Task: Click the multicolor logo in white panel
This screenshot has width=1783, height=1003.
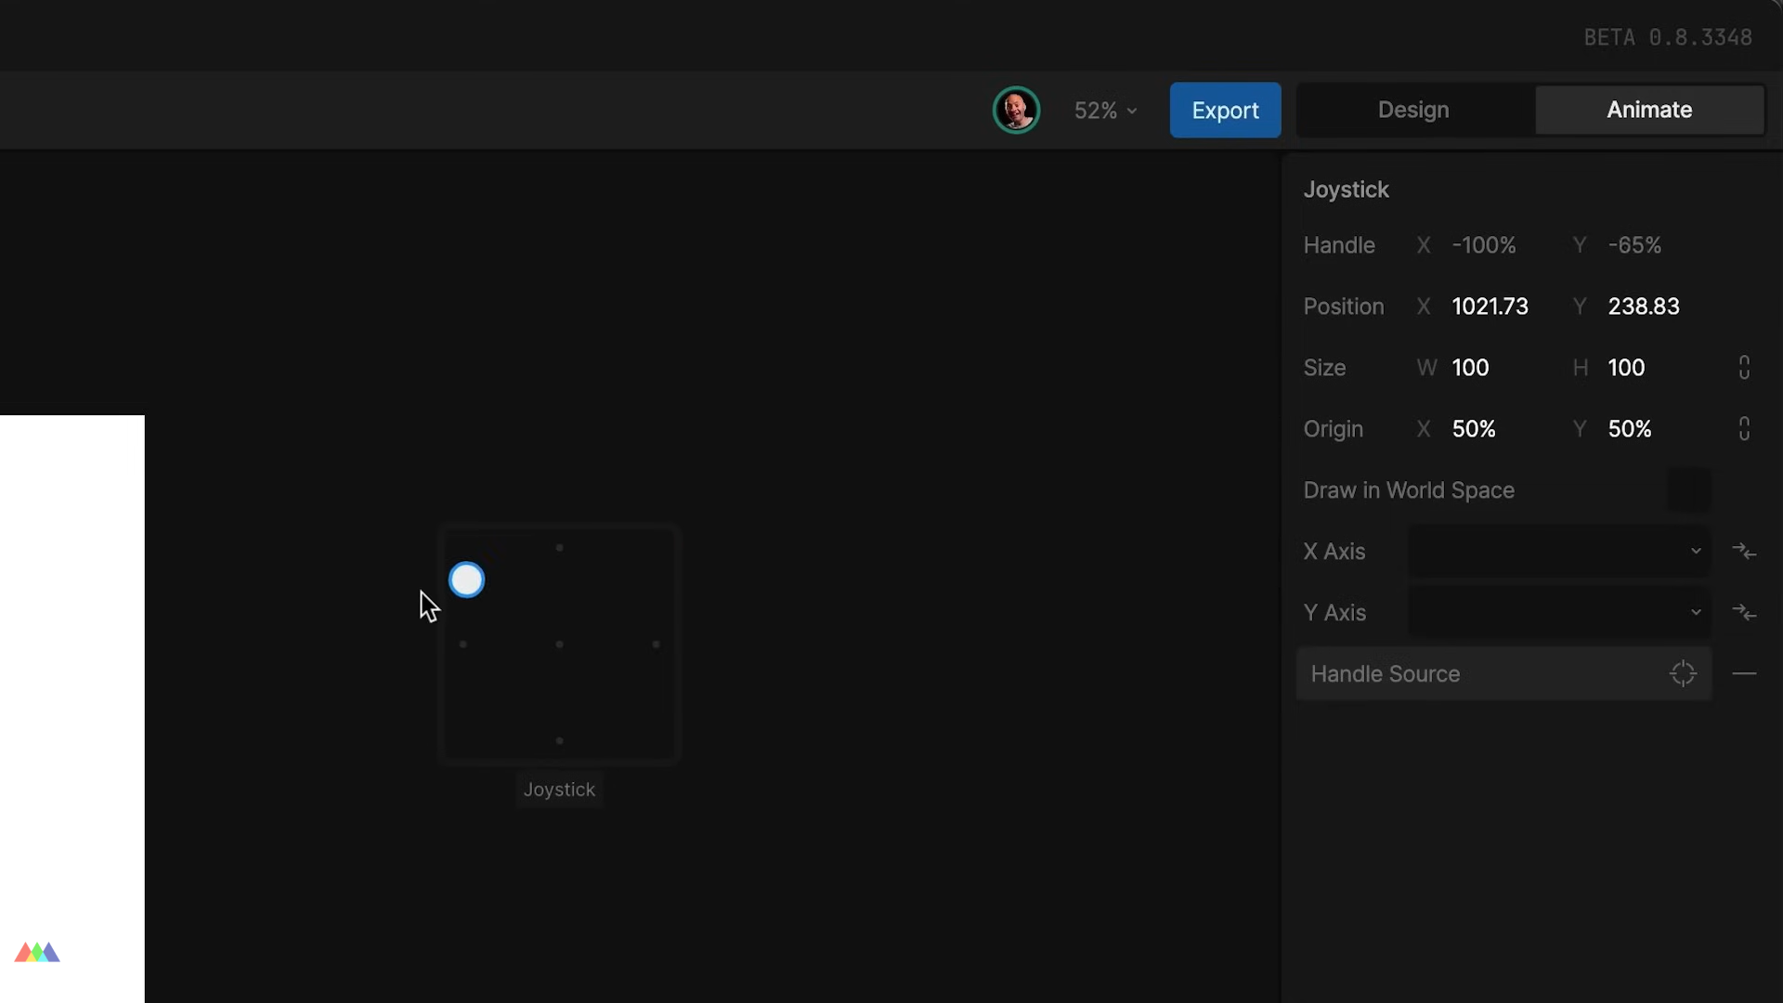Action: pos(37,953)
